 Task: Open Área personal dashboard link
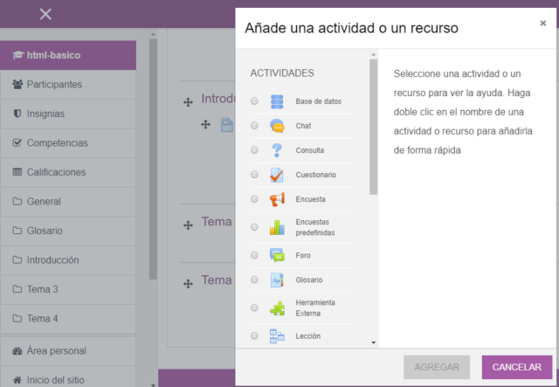coord(56,351)
